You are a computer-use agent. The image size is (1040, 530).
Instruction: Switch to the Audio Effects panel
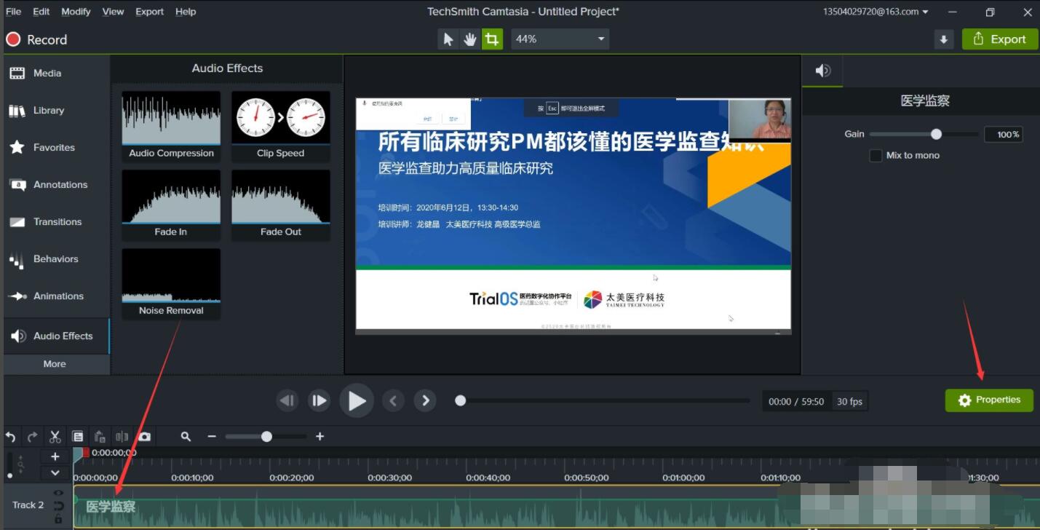click(x=63, y=336)
